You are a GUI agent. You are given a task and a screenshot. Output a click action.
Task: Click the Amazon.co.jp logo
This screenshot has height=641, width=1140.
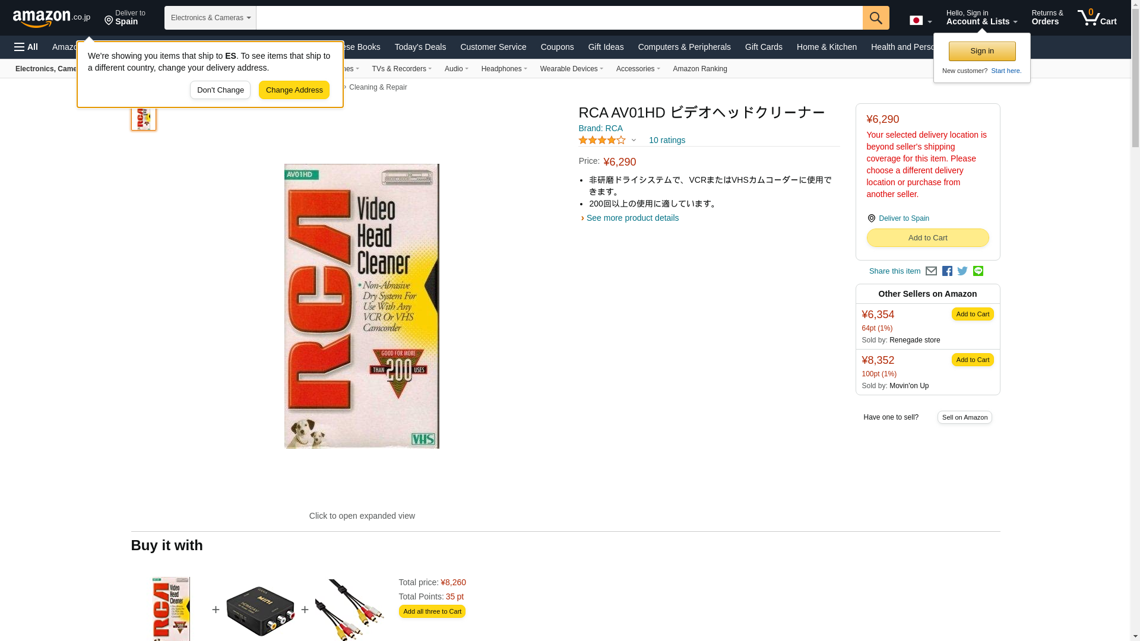(52, 18)
